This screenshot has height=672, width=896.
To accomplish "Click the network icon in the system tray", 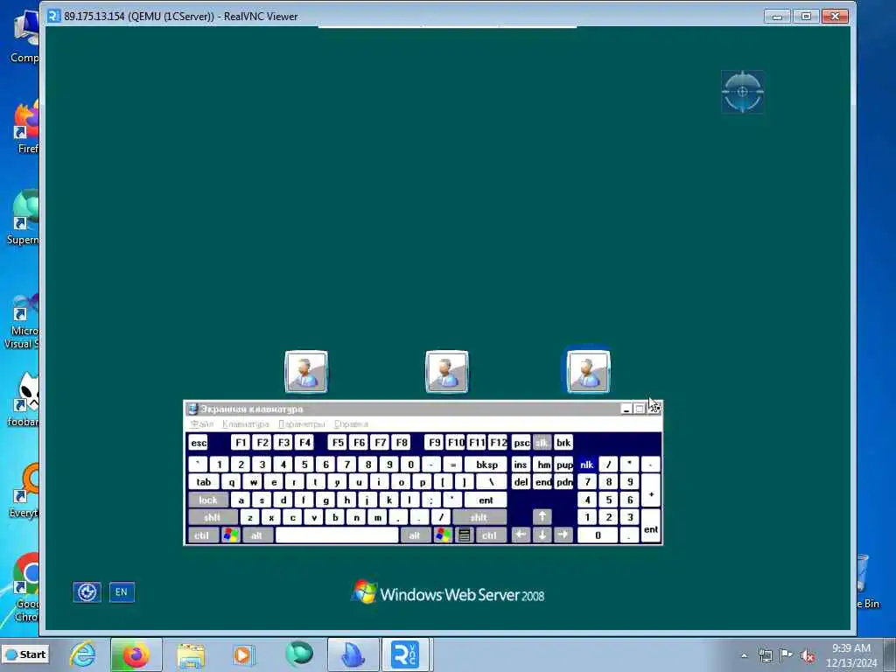I will (x=765, y=655).
